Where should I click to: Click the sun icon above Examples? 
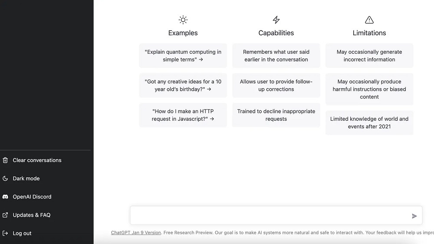(183, 20)
